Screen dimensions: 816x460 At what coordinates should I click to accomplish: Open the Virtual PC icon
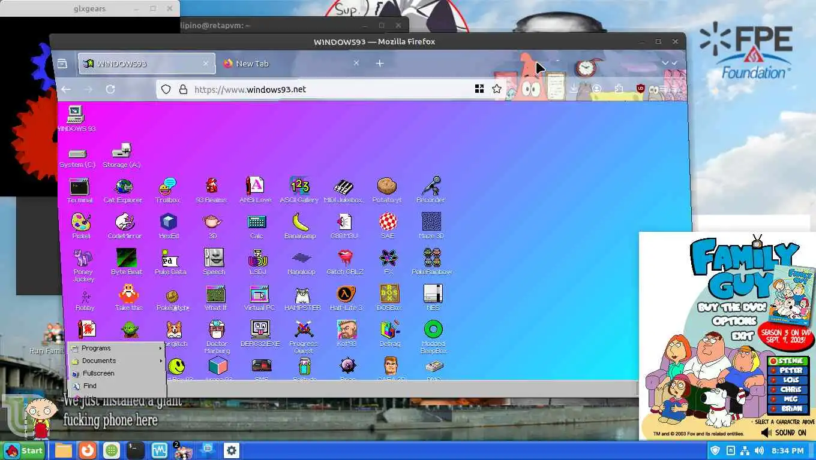[259, 298]
